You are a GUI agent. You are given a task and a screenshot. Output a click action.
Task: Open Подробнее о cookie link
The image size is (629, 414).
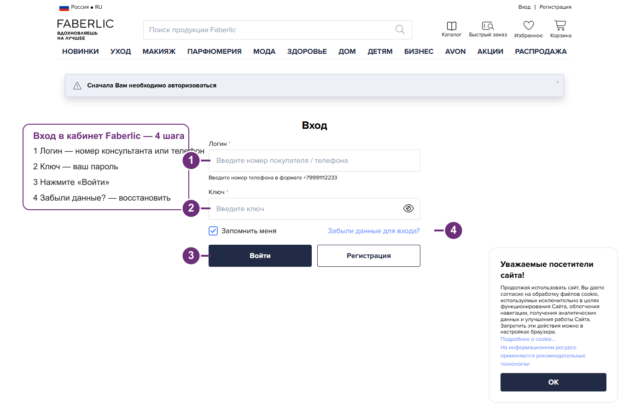pos(528,339)
